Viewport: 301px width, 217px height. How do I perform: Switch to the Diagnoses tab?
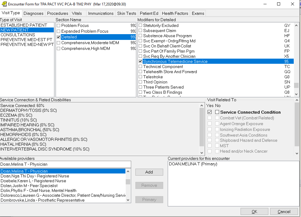(33, 13)
